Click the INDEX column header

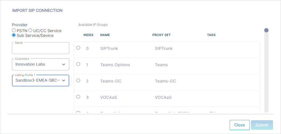click(89, 35)
